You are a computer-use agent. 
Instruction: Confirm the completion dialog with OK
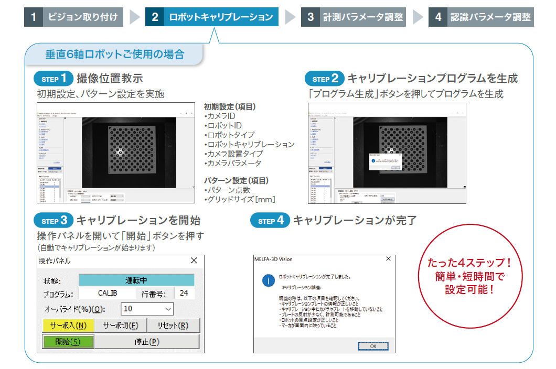point(373,345)
